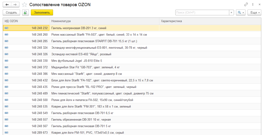Mark page as favorite with star icon
The height and width of the screenshot is (135, 264).
24,5
